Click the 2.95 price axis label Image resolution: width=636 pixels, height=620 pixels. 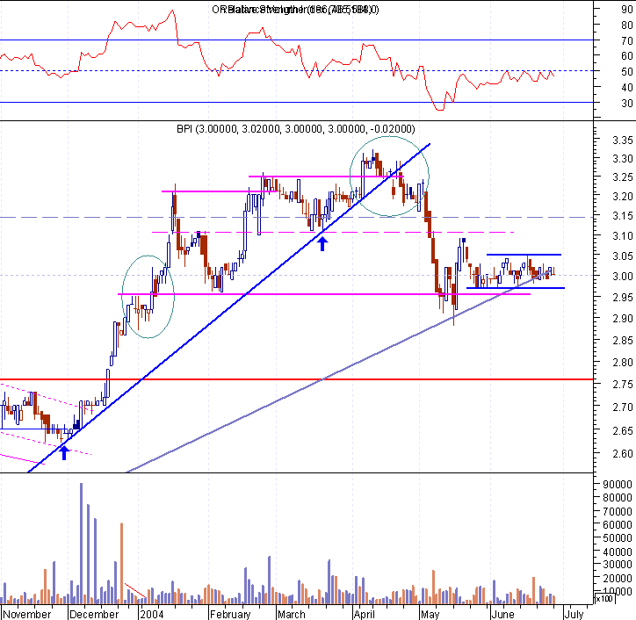[623, 297]
